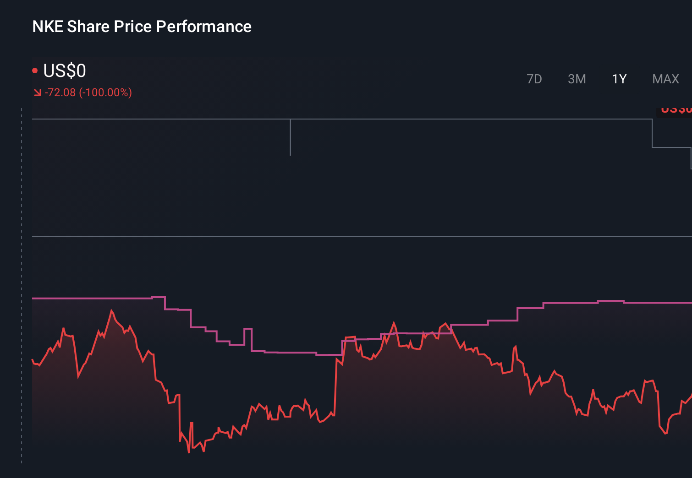Click the -72.08 (-100.00%) change text

click(88, 92)
